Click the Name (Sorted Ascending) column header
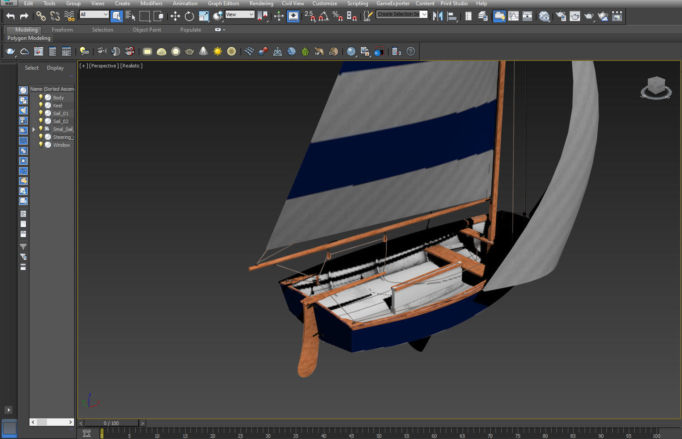Image resolution: width=682 pixels, height=439 pixels. point(52,89)
